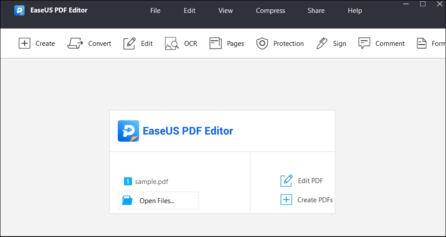Minimize the EaseUS PDF Editor window

pos(406,4)
